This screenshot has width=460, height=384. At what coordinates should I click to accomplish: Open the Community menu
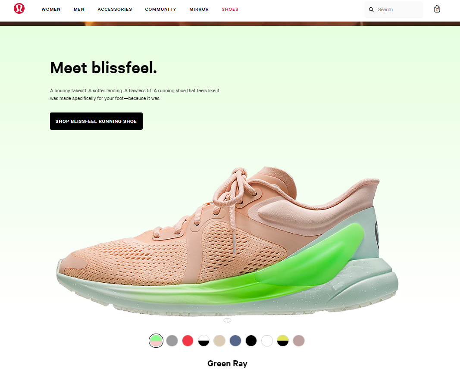[x=160, y=9]
